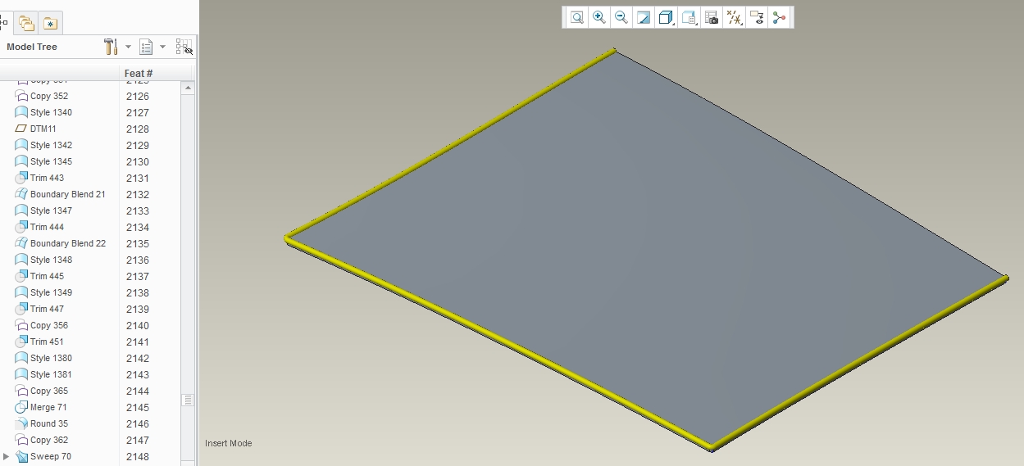Click feature number 2132 cell
This screenshot has height=466, width=1024.
tap(138, 194)
